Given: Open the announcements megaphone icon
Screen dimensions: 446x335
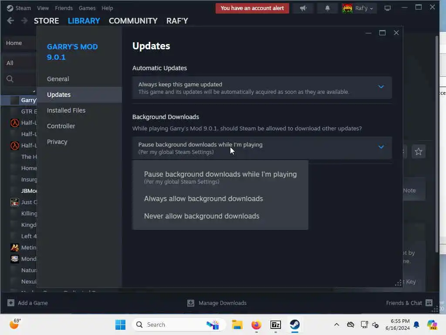Looking at the screenshot, I should tap(303, 8).
